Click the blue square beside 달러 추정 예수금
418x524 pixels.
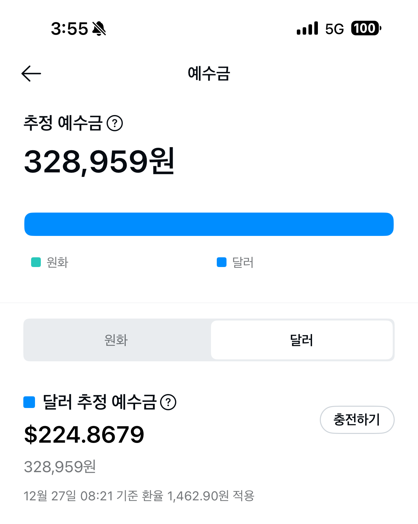click(x=29, y=402)
